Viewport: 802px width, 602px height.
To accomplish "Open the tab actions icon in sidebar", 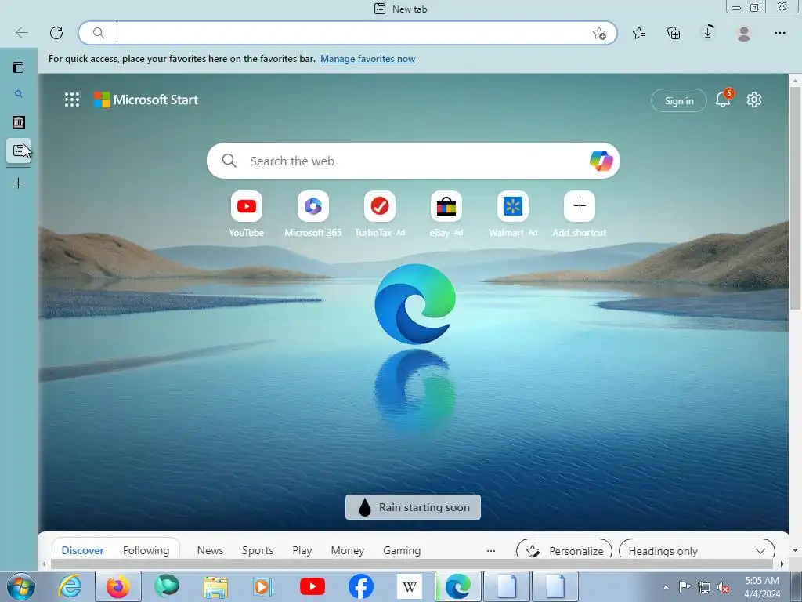I will click(19, 67).
